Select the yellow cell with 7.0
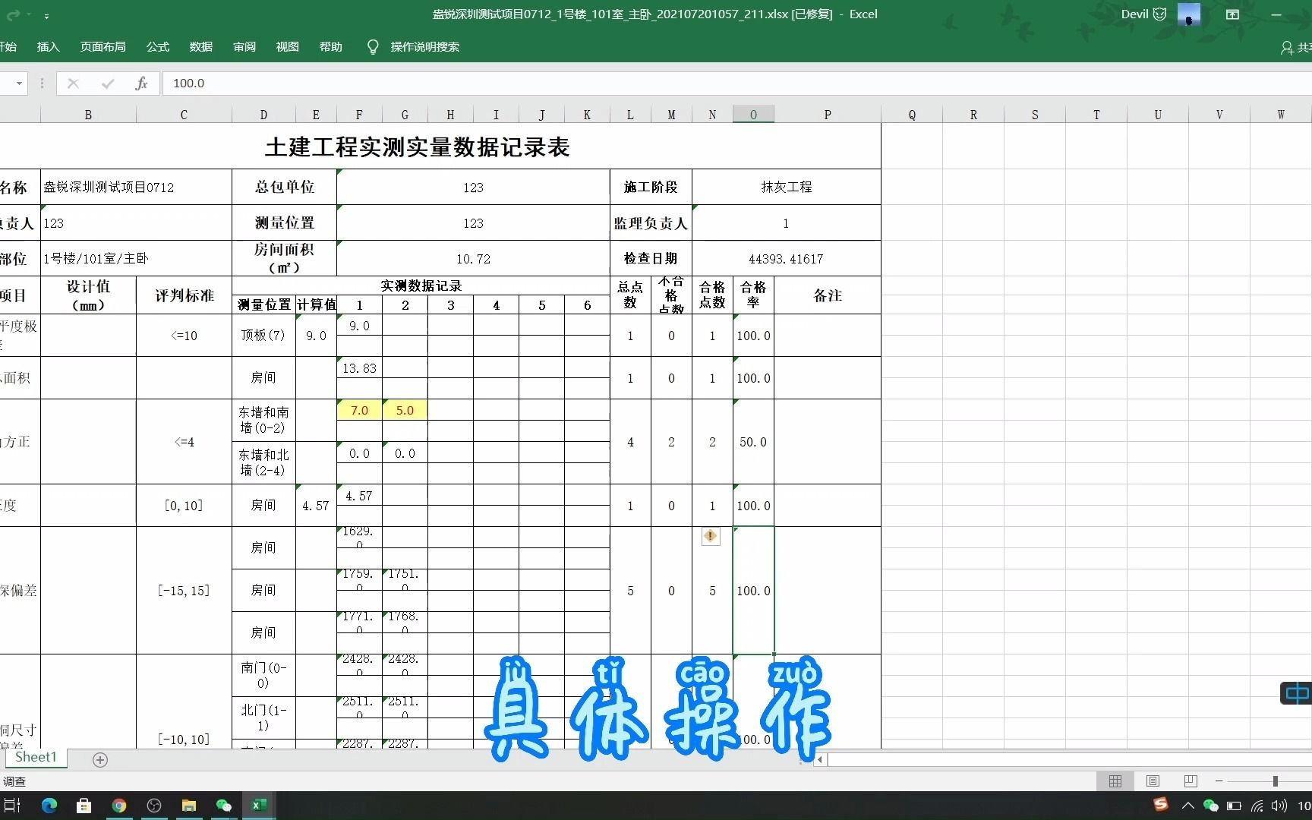 coord(359,410)
